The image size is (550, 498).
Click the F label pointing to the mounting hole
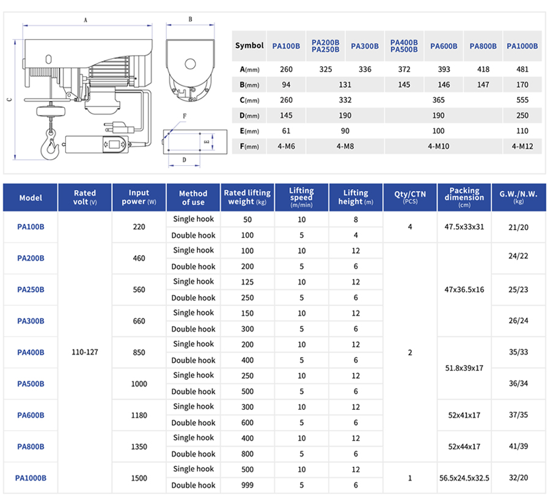(x=184, y=115)
